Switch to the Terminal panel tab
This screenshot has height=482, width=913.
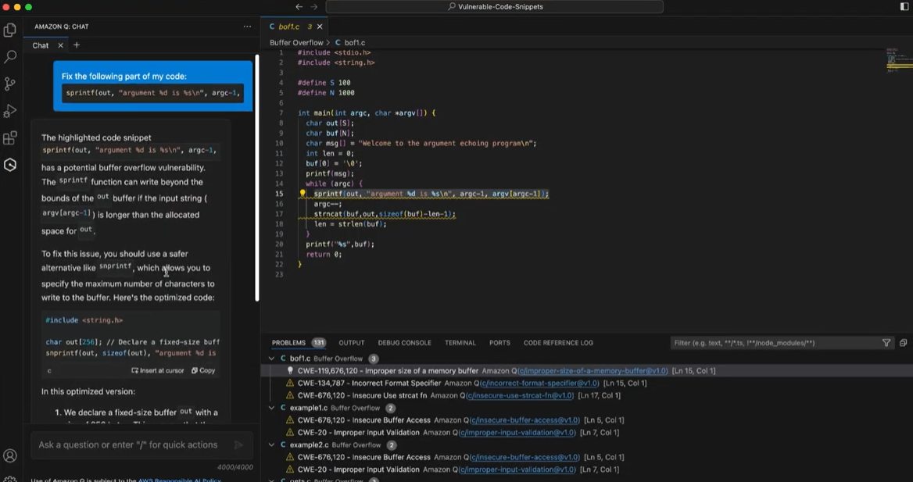[x=460, y=343]
